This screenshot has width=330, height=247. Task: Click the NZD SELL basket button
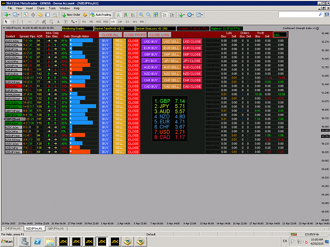(x=171, y=74)
